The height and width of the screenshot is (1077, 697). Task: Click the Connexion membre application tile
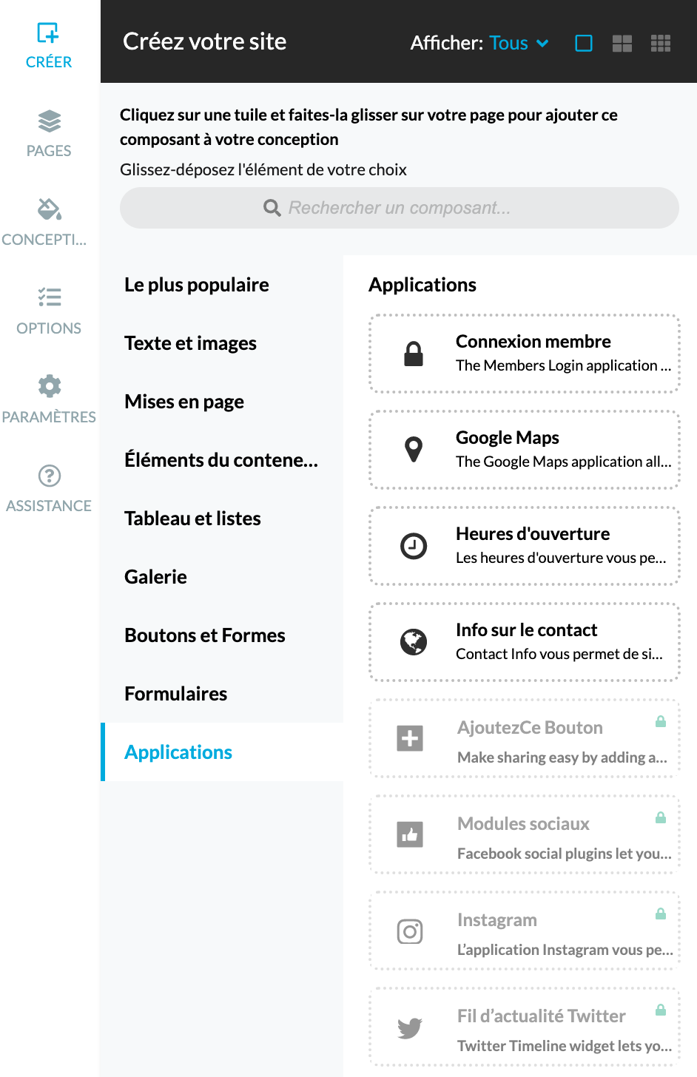pyautogui.click(x=525, y=354)
